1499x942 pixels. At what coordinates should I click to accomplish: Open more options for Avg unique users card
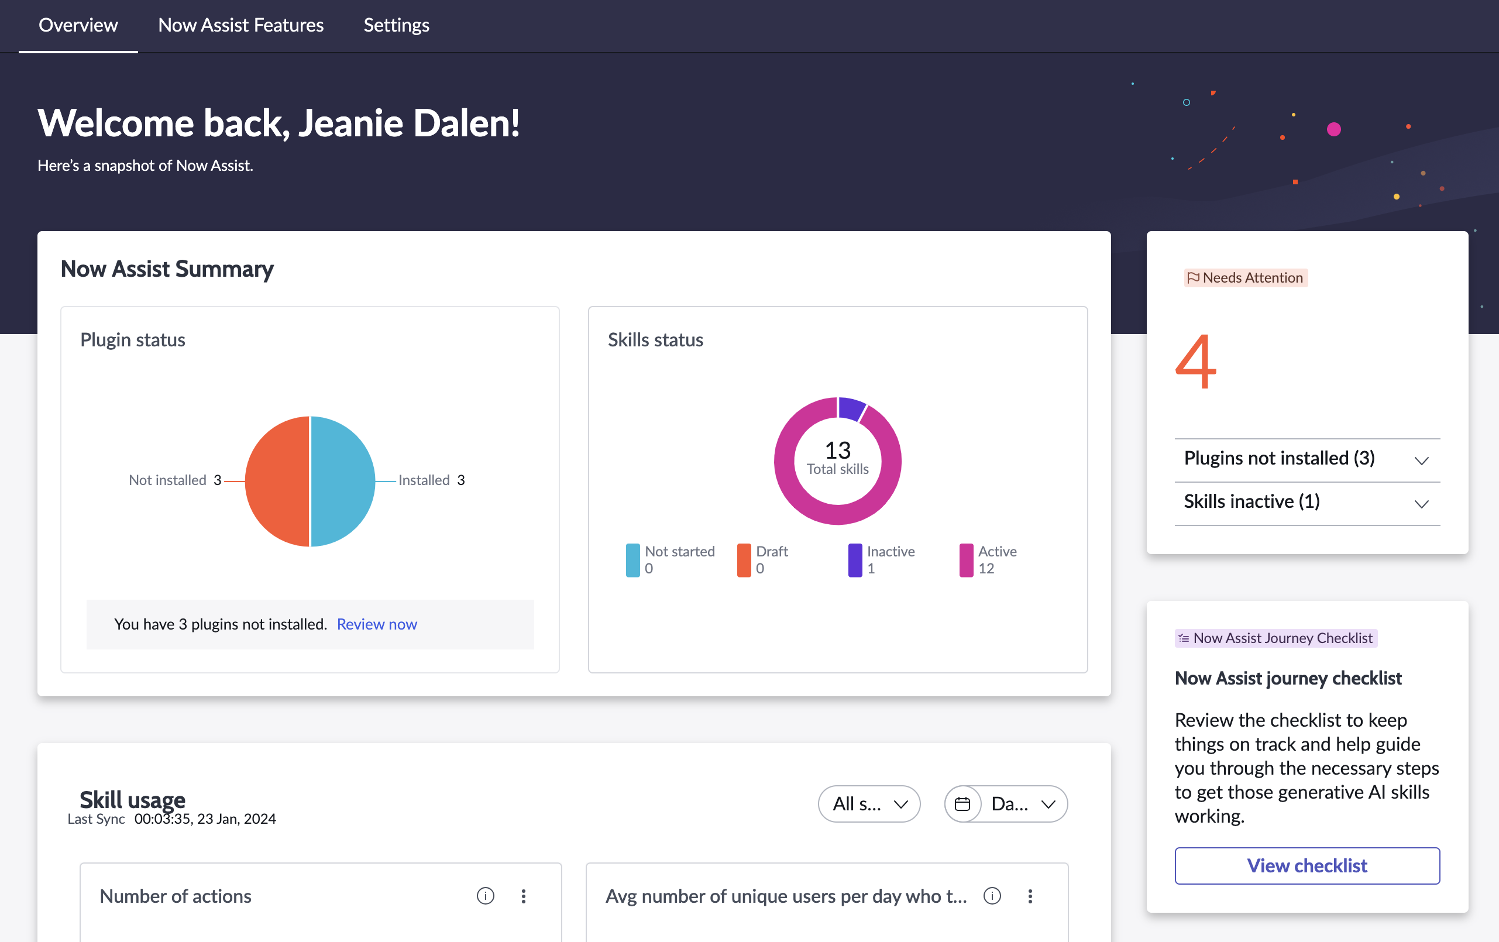click(x=1030, y=896)
